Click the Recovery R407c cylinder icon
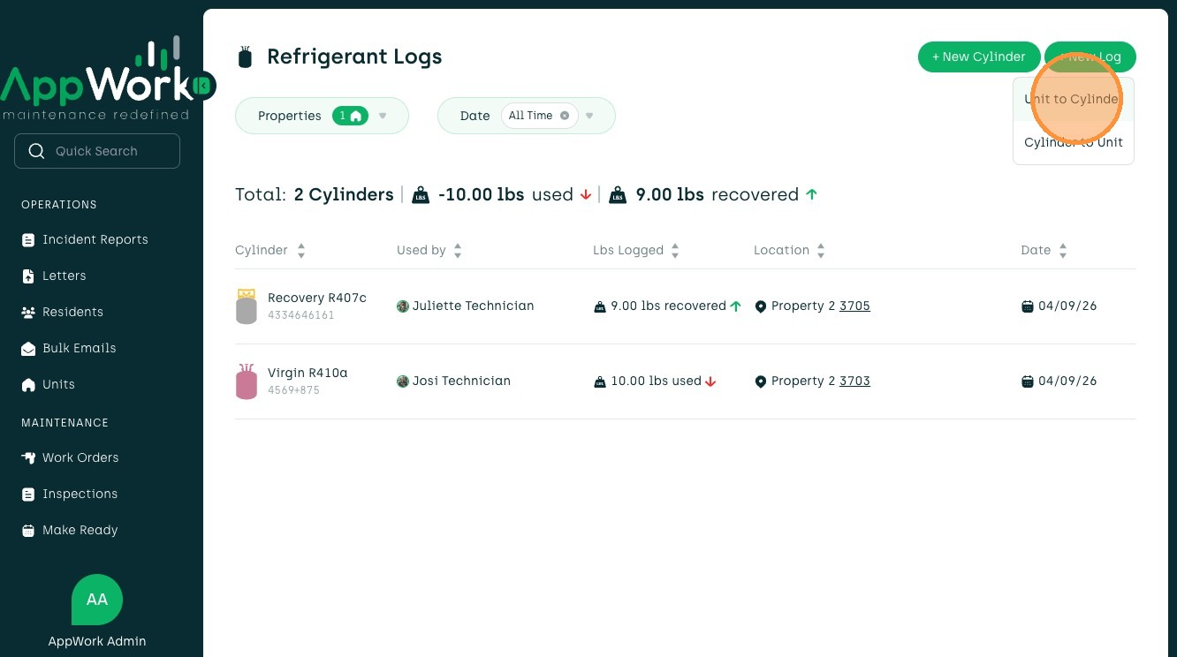The height and width of the screenshot is (657, 1177). [x=247, y=306]
